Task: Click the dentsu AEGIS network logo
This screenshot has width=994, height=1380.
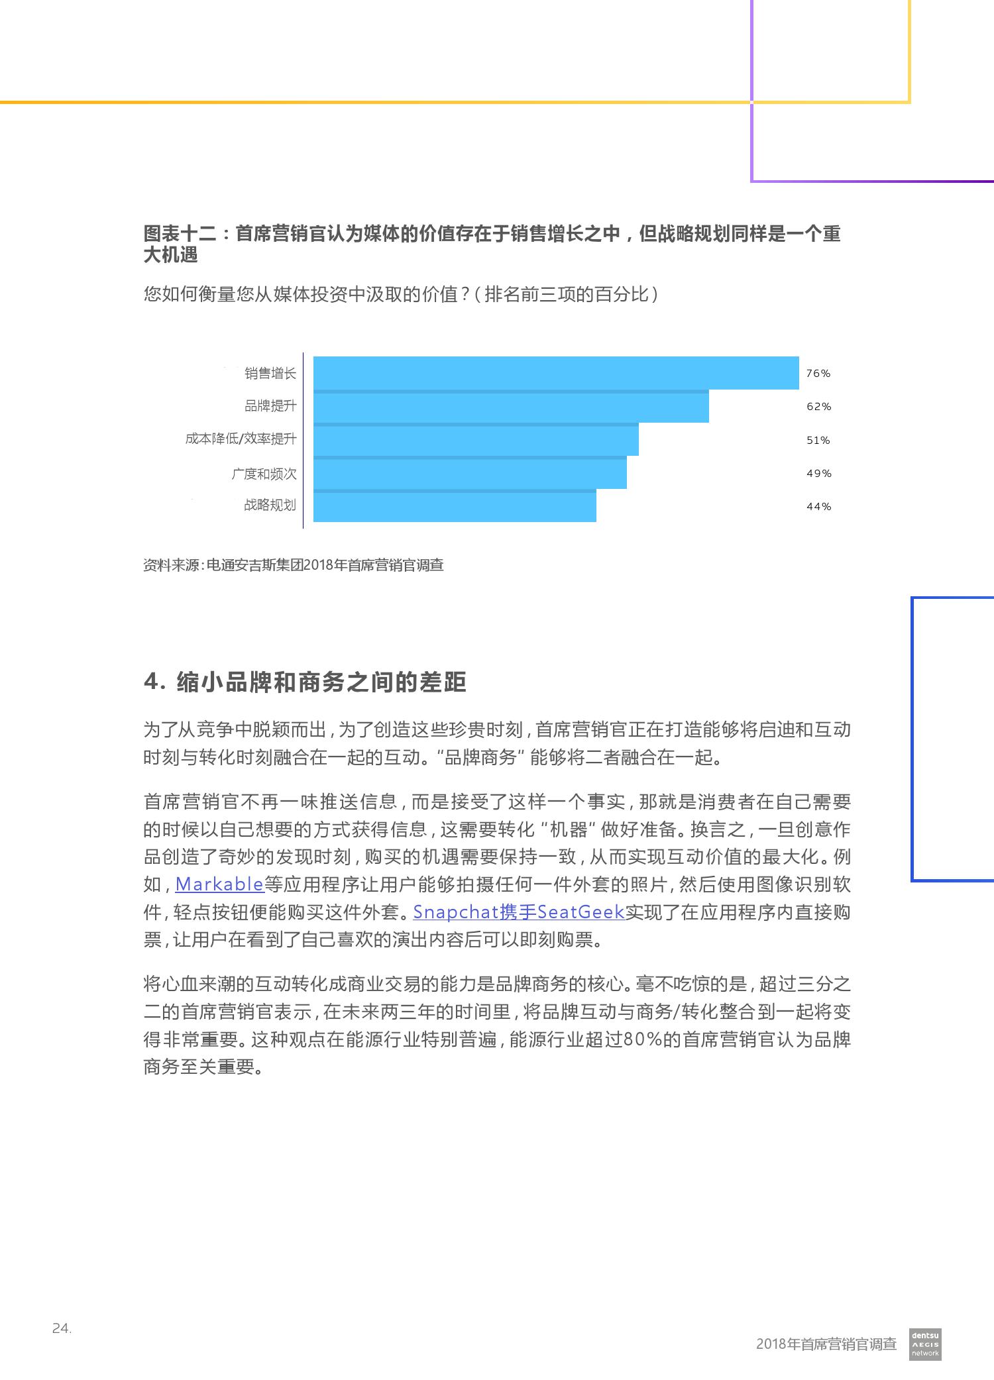Action: (x=924, y=1344)
